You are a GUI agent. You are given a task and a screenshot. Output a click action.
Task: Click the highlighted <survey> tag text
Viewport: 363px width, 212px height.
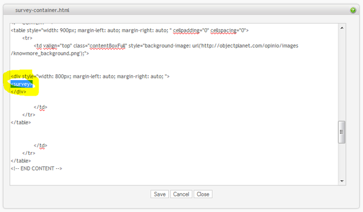pyautogui.click(x=21, y=84)
